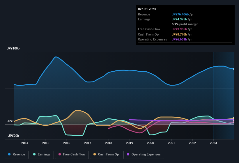Image resolution: width=239 pixels, height=163 pixels.
Task: Click the JP¥100b y-axis label
Action: (x=13, y=48)
